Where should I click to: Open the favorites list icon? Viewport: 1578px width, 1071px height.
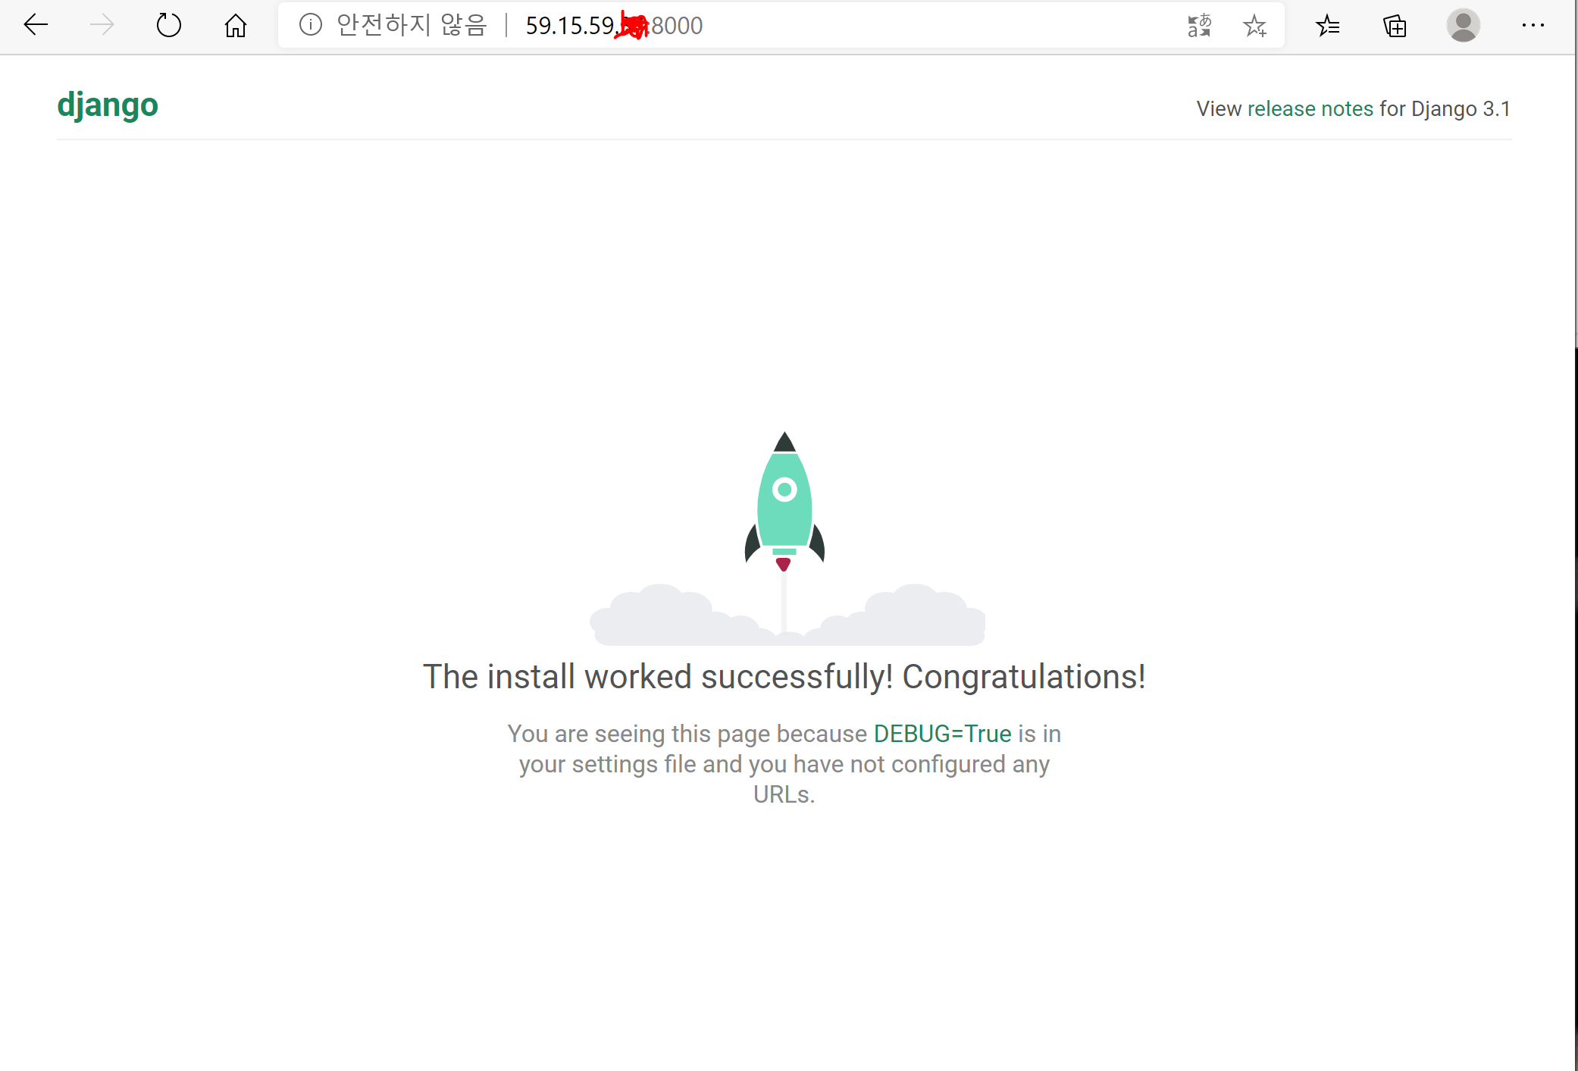tap(1328, 26)
